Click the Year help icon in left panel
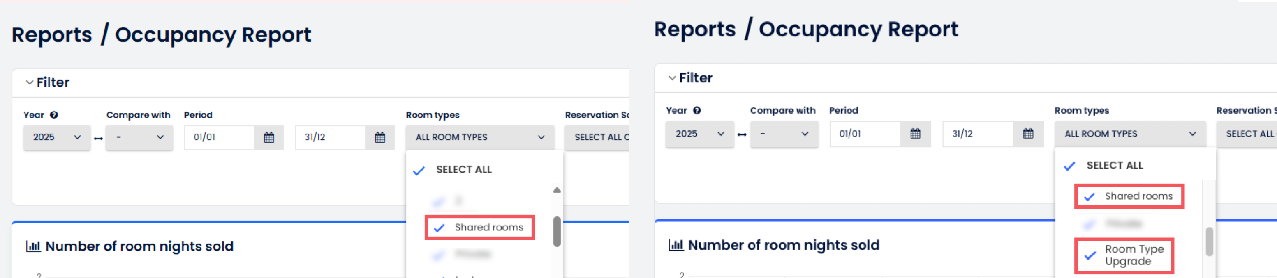This screenshot has width=1277, height=278. [54, 115]
